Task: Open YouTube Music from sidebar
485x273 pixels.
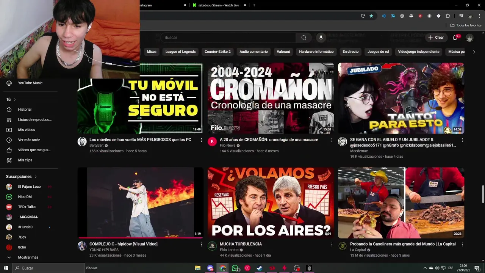Action: coord(30,83)
